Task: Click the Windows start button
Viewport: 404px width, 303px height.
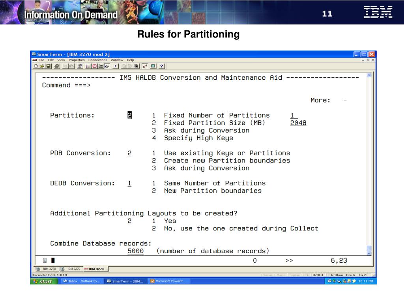Action: [44, 281]
